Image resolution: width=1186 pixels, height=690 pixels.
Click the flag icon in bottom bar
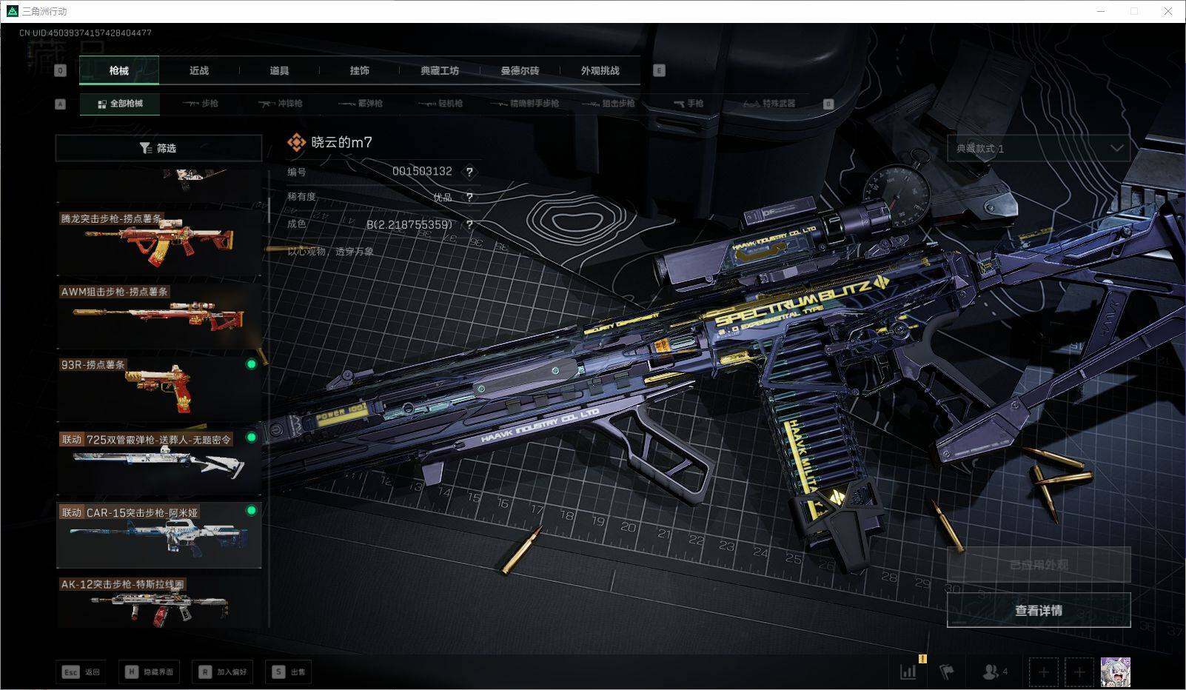[x=947, y=671]
